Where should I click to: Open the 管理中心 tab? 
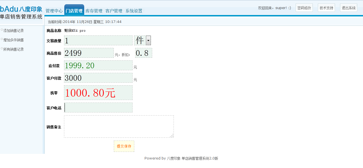pyautogui.click(x=54, y=11)
